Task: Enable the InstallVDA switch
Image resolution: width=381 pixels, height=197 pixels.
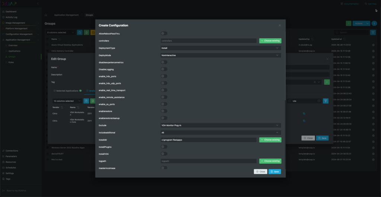Action: (164, 154)
